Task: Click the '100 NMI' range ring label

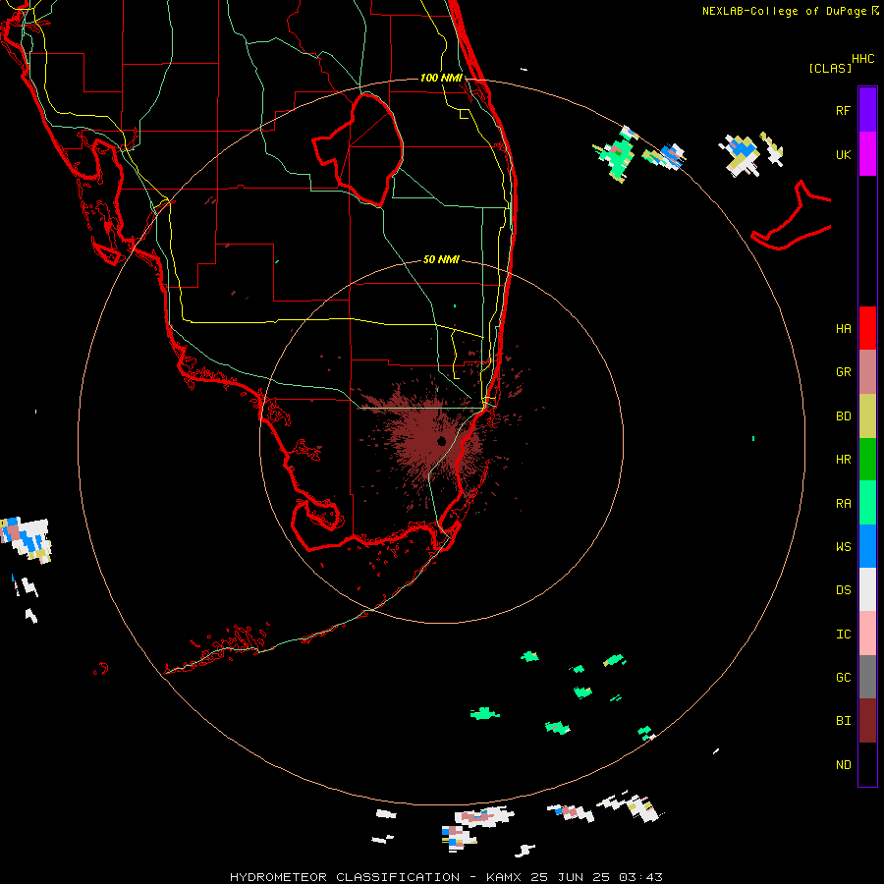Action: click(441, 78)
